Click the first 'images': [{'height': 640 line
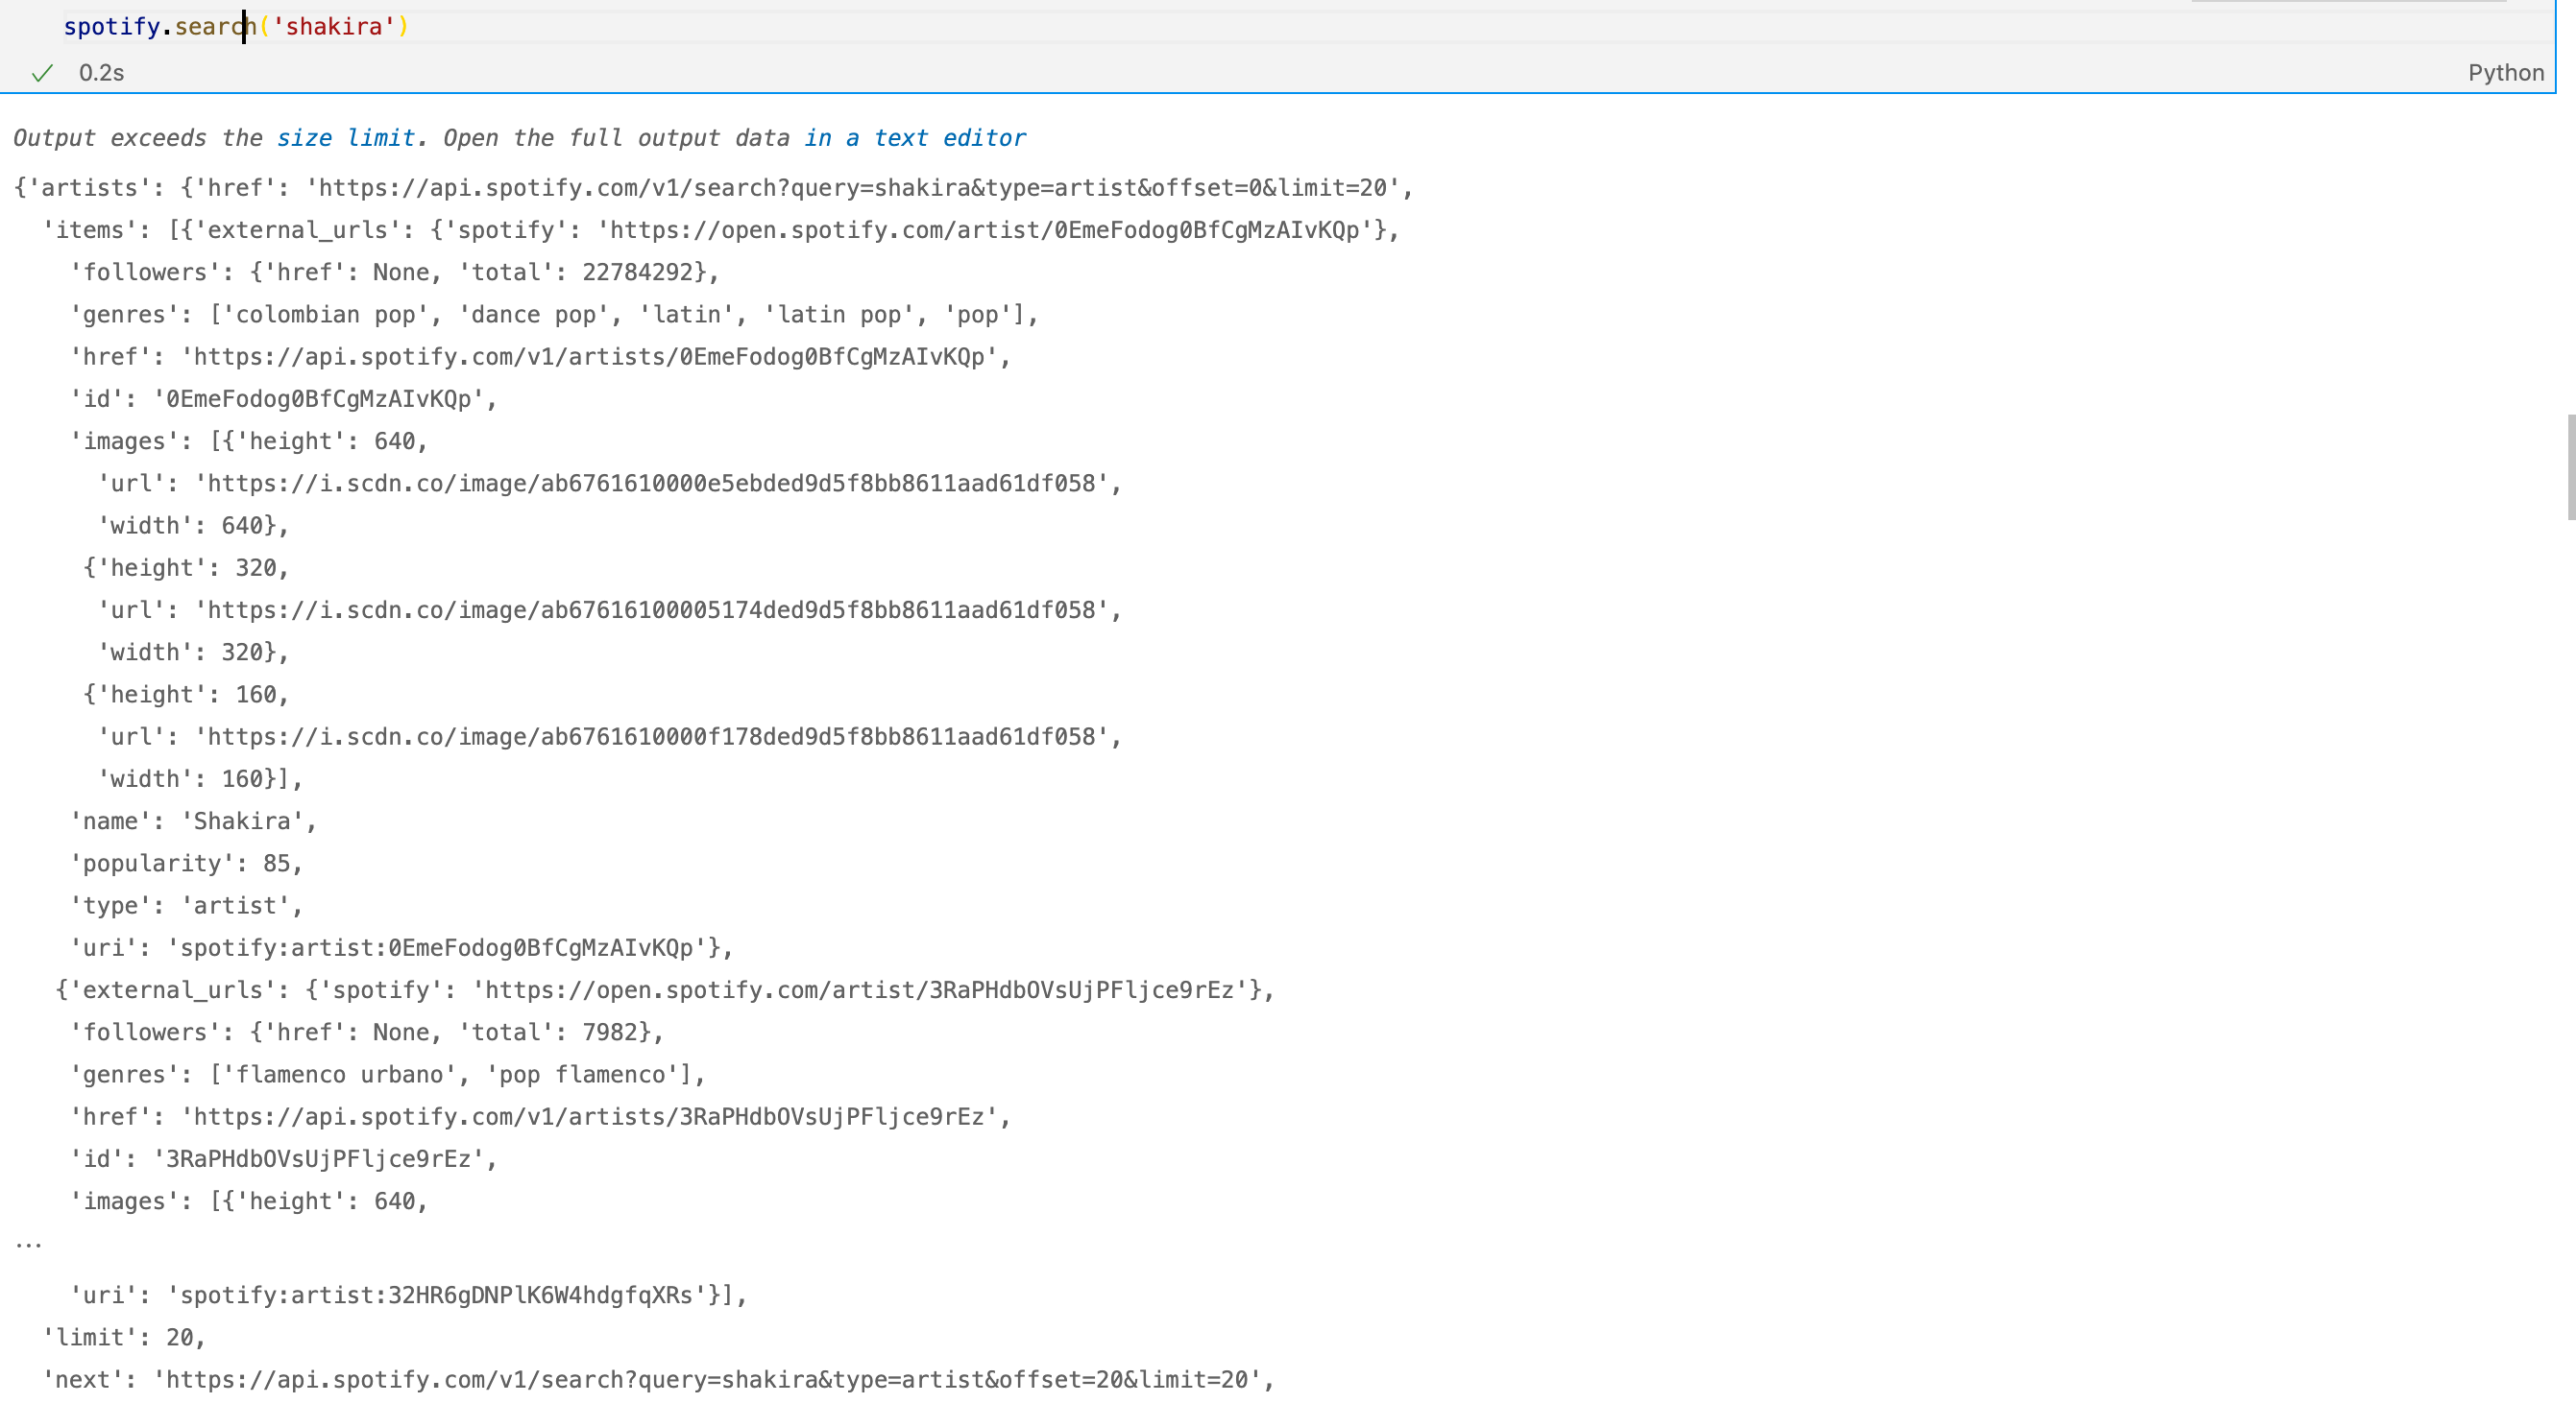2576x1403 pixels. click(248, 441)
